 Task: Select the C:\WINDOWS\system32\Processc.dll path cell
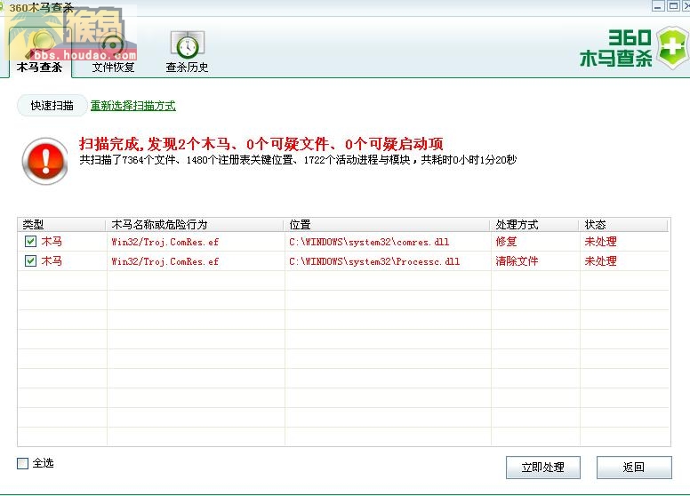click(x=374, y=261)
